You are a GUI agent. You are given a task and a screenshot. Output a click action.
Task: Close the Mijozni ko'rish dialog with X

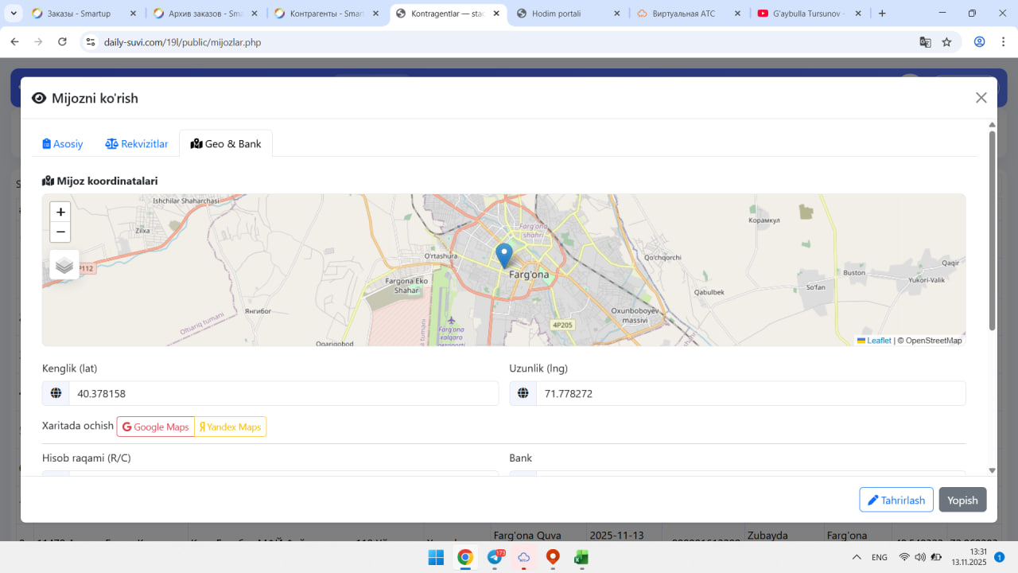click(x=981, y=98)
